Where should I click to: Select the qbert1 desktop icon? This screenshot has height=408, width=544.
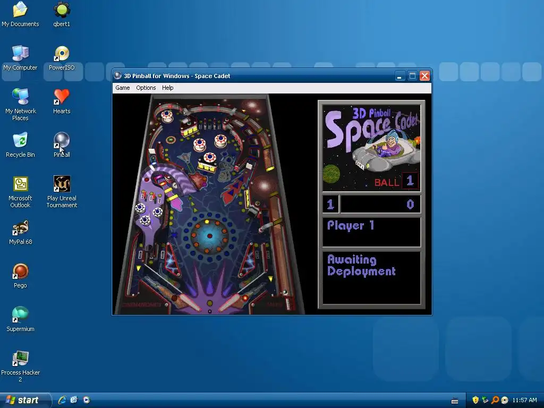click(x=62, y=14)
